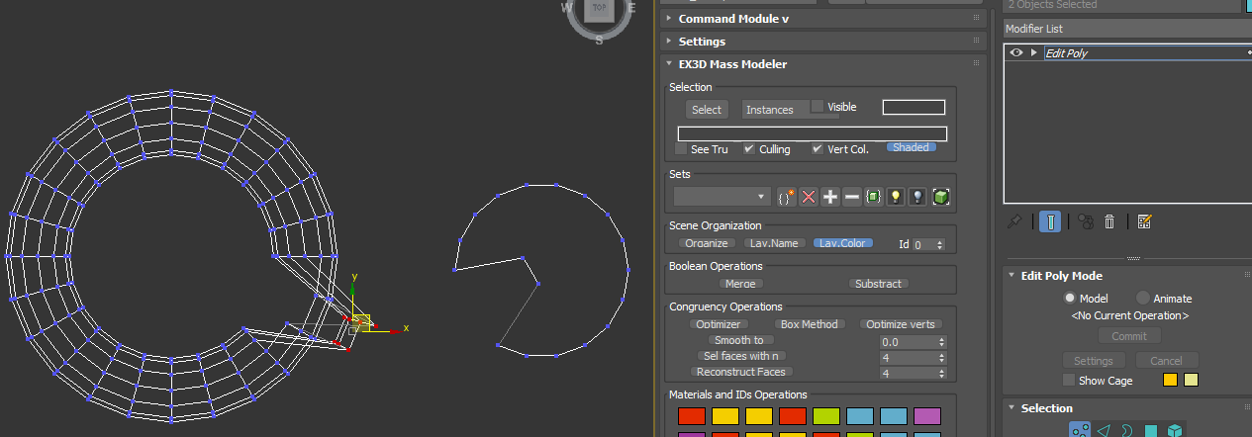1252x437 pixels.
Task: Click the Id spinner arrows
Action: [x=940, y=244]
